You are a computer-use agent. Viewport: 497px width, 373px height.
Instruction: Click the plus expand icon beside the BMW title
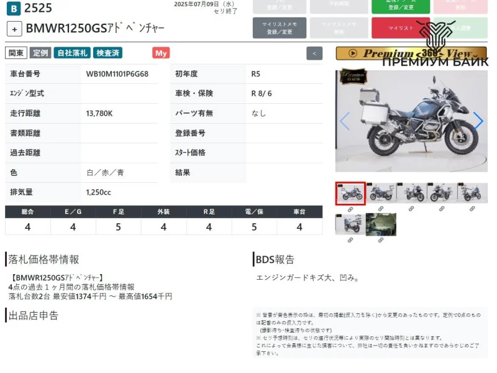coord(15,29)
